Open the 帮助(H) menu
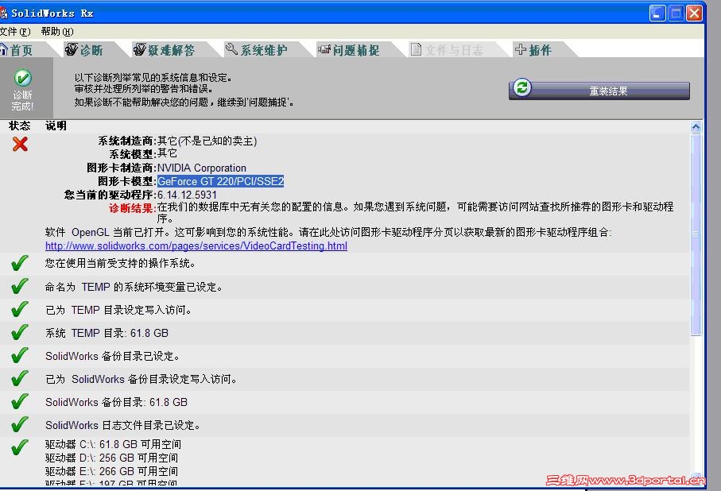This screenshot has width=721, height=491. [57, 31]
